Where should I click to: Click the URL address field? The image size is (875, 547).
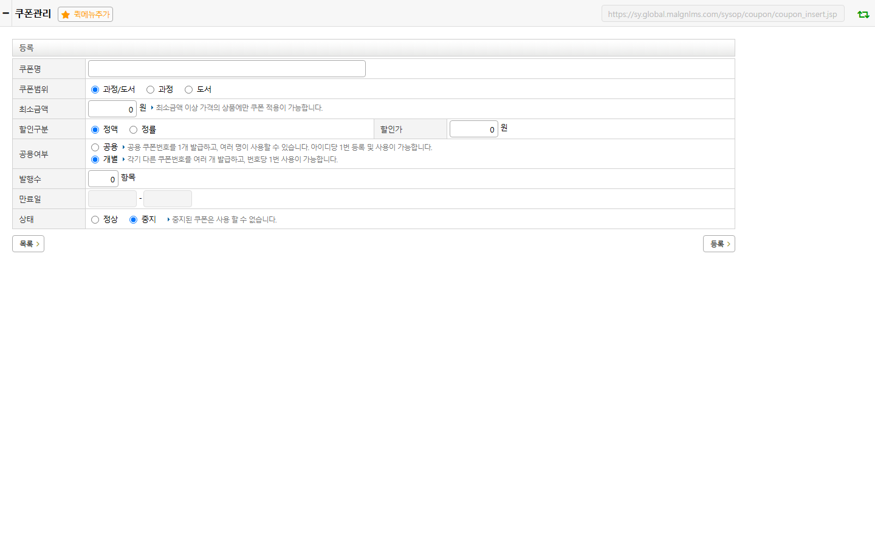coord(722,14)
